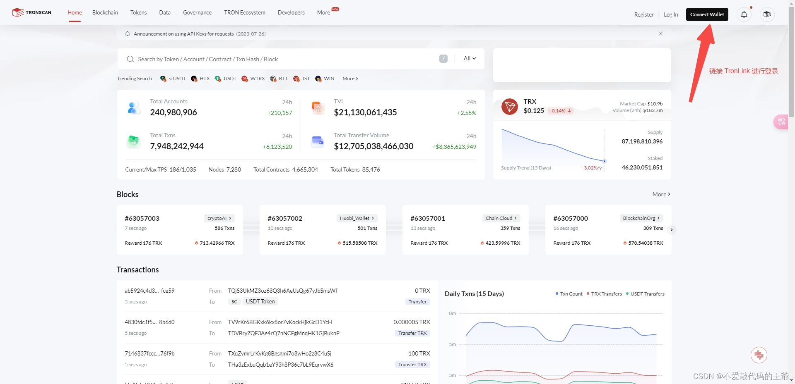
Task: Click the Connect Wallet button
Action: [707, 14]
